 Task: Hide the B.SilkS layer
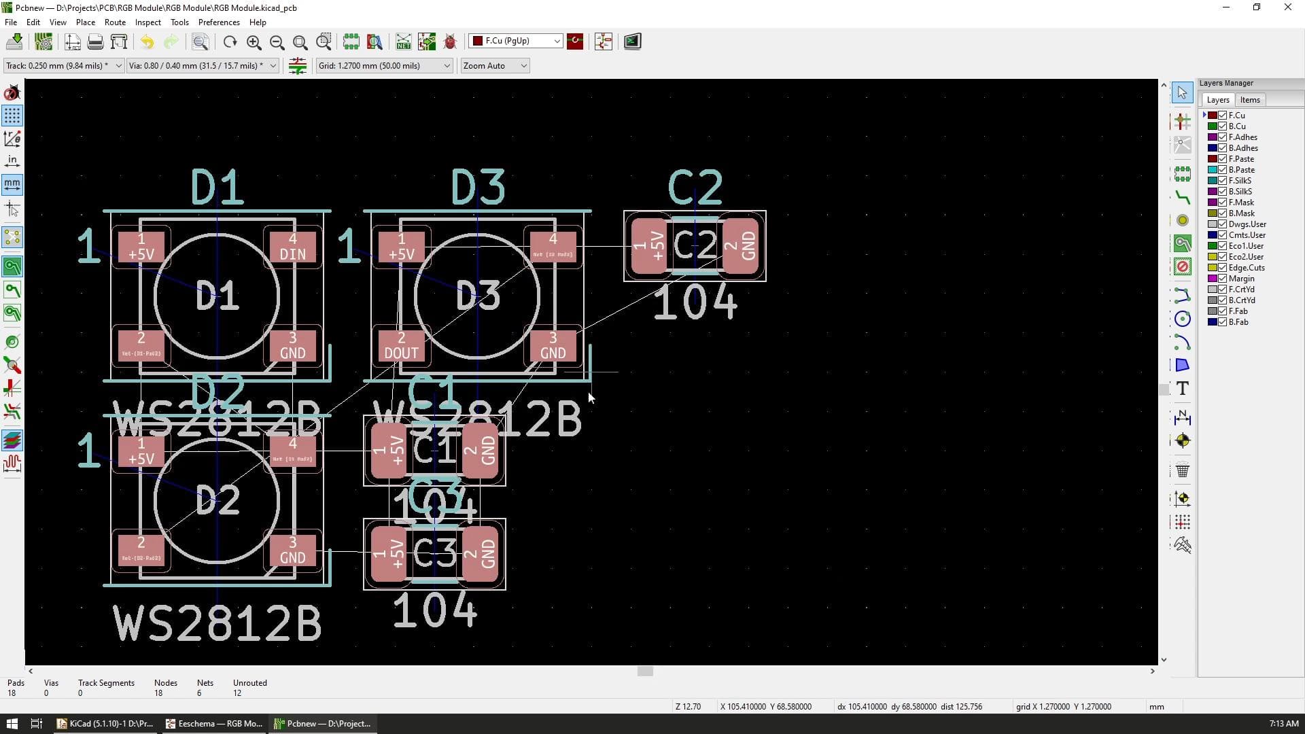[1221, 191]
